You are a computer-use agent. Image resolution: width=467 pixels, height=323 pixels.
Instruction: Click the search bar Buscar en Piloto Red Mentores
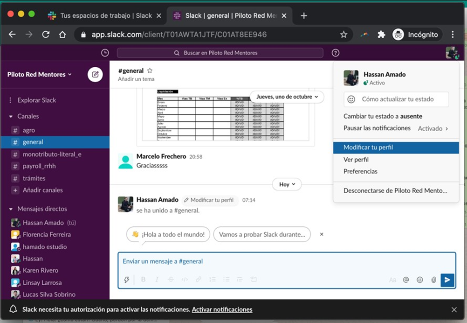tap(220, 53)
